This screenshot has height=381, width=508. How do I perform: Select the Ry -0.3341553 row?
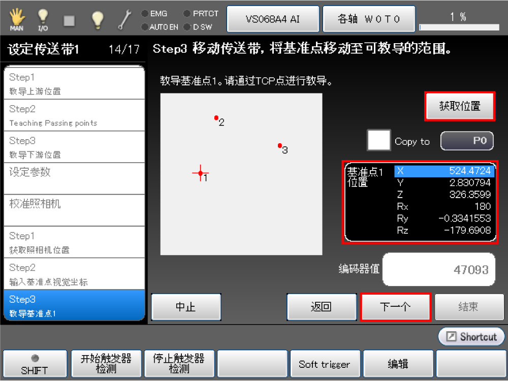(444, 218)
